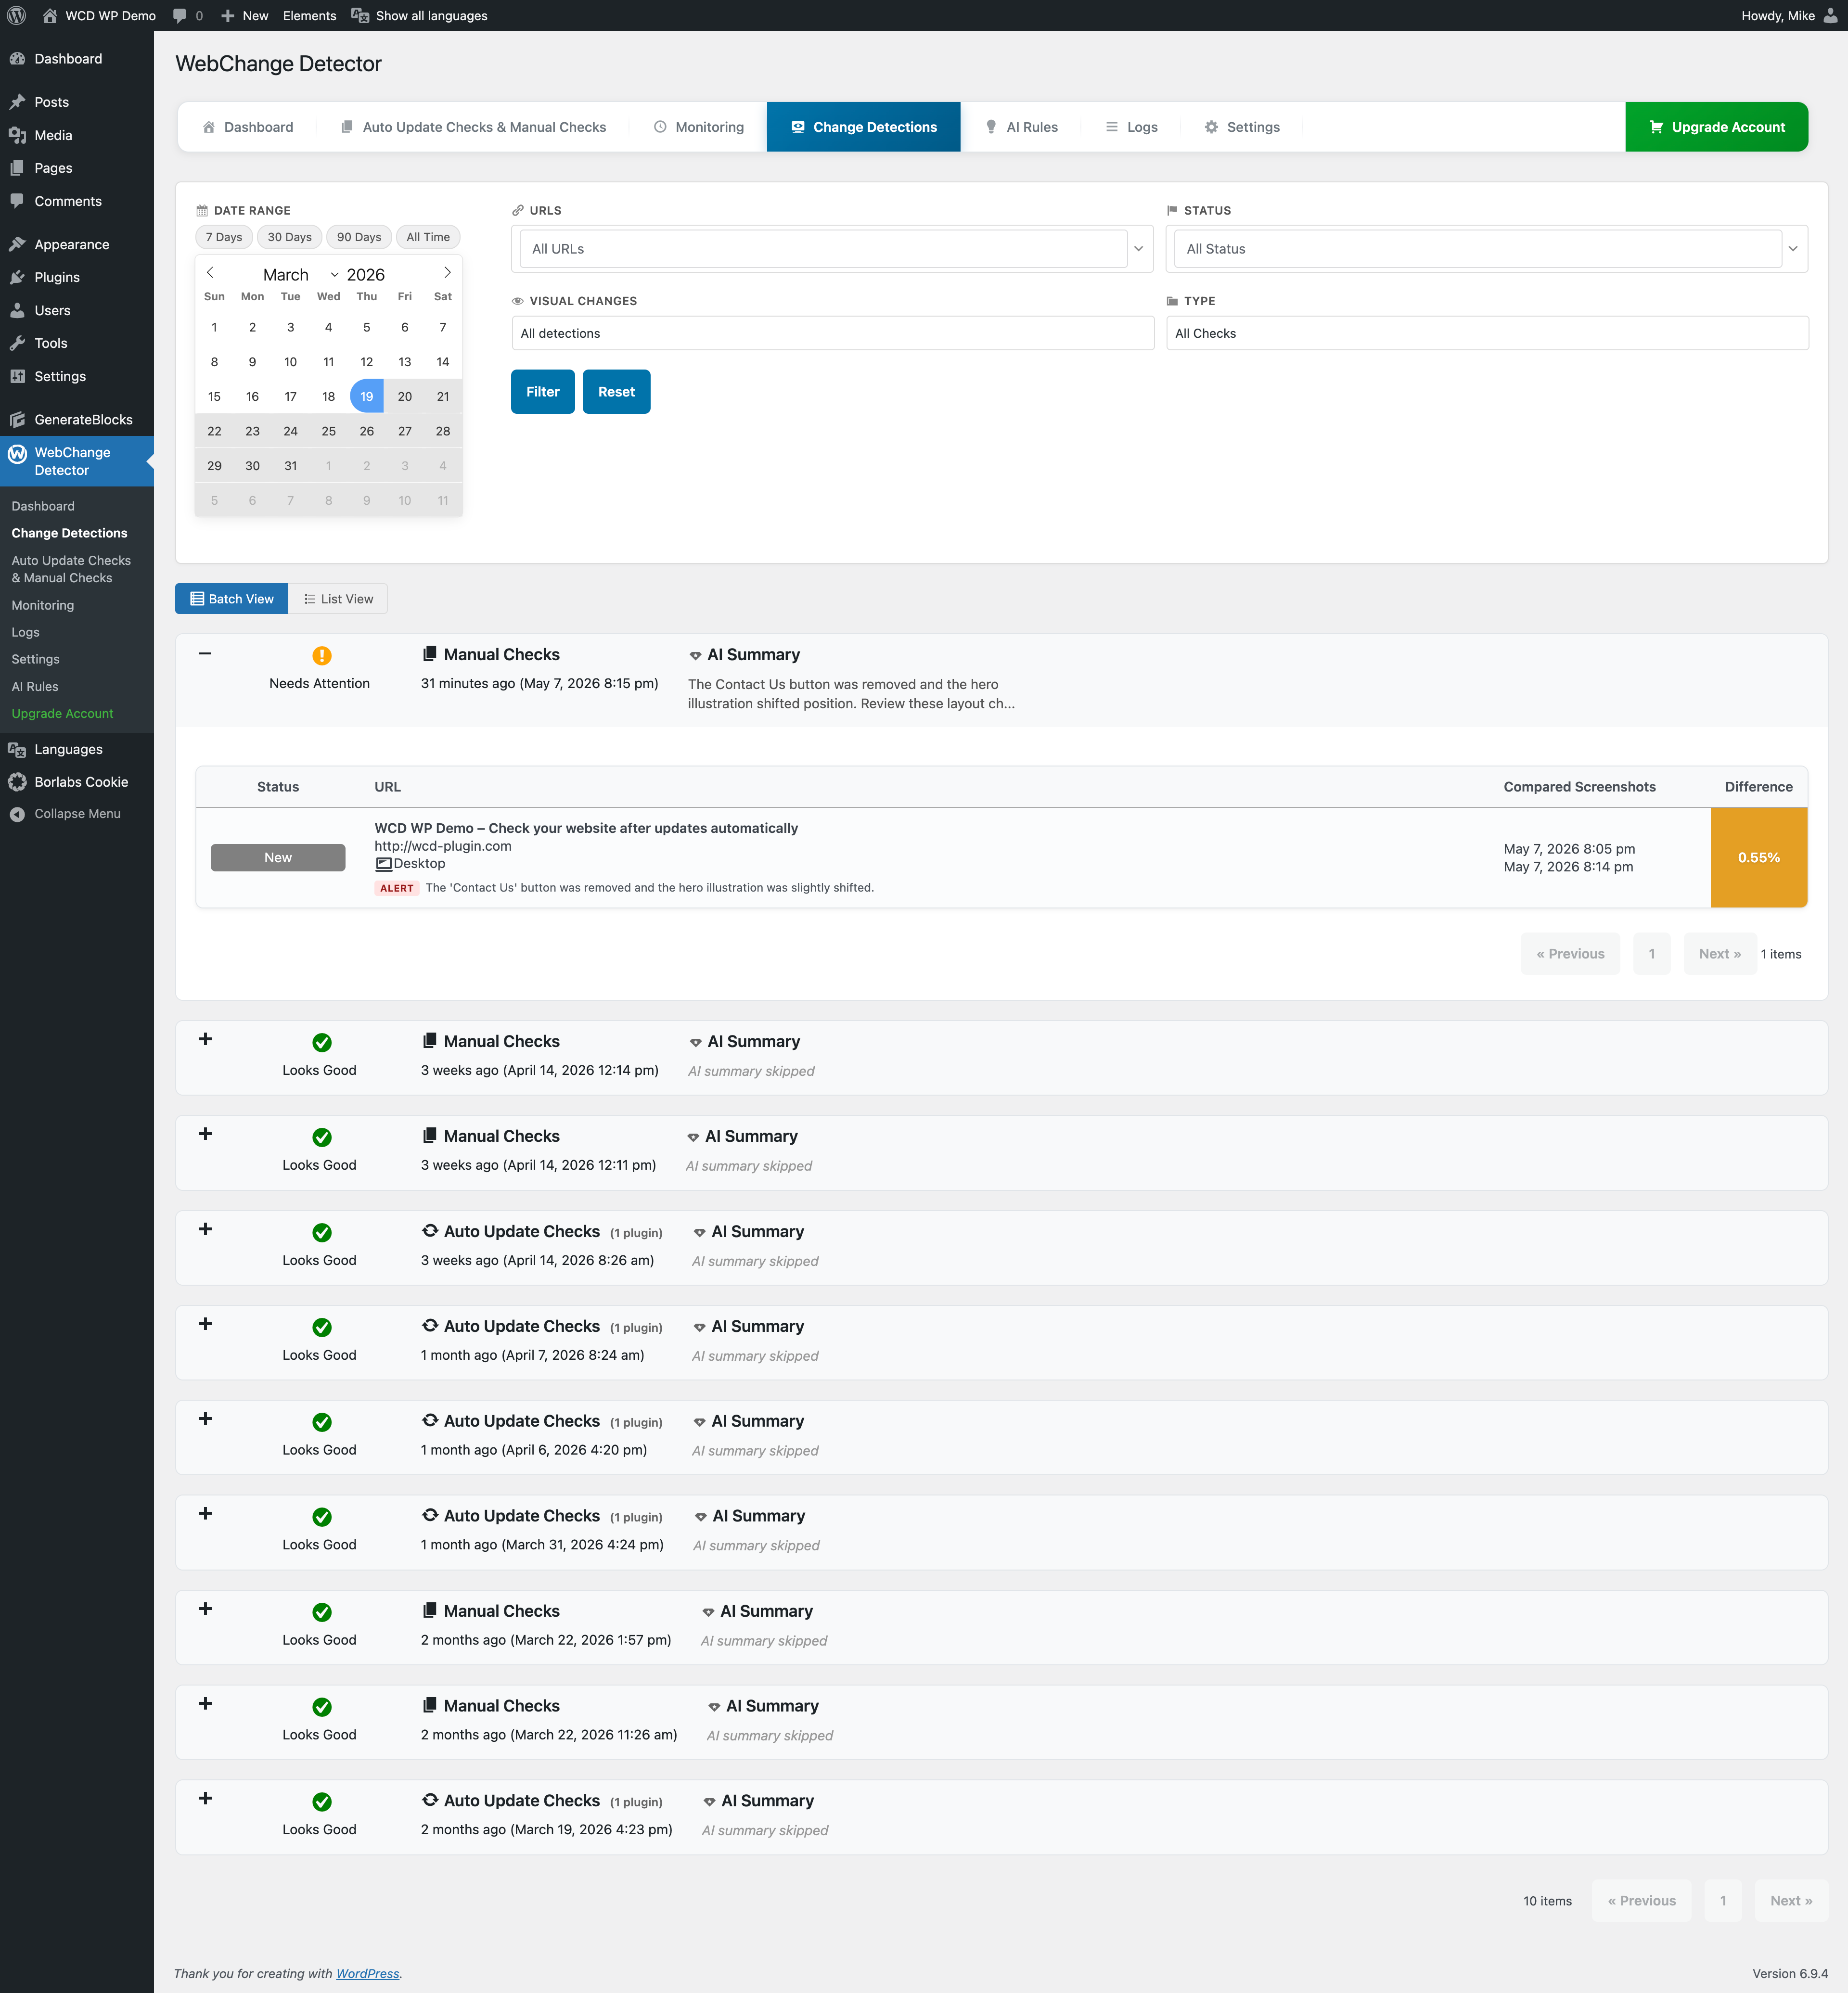Image resolution: width=1848 pixels, height=1993 pixels.
Task: Click the green check for April 7 8:24 am batch
Action: click(321, 1327)
